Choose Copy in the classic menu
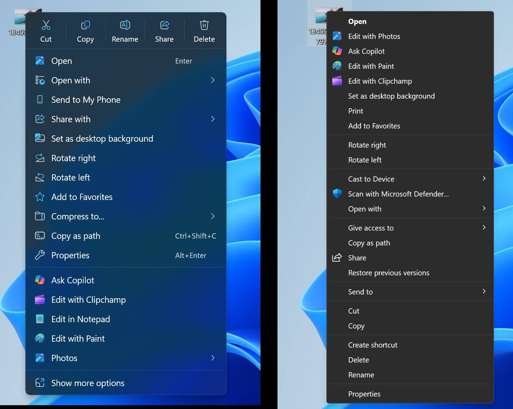513x409 pixels. [410, 326]
